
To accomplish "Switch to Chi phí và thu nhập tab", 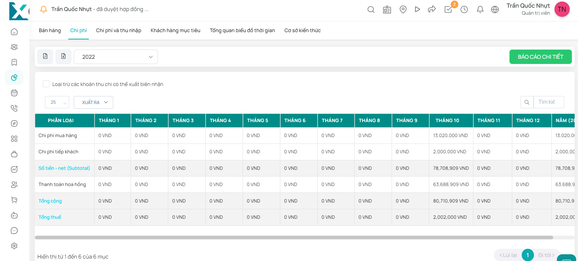I will pyautogui.click(x=118, y=30).
